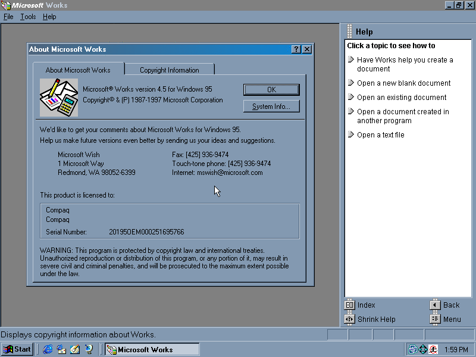Click the Help Menu list icon

435,319
